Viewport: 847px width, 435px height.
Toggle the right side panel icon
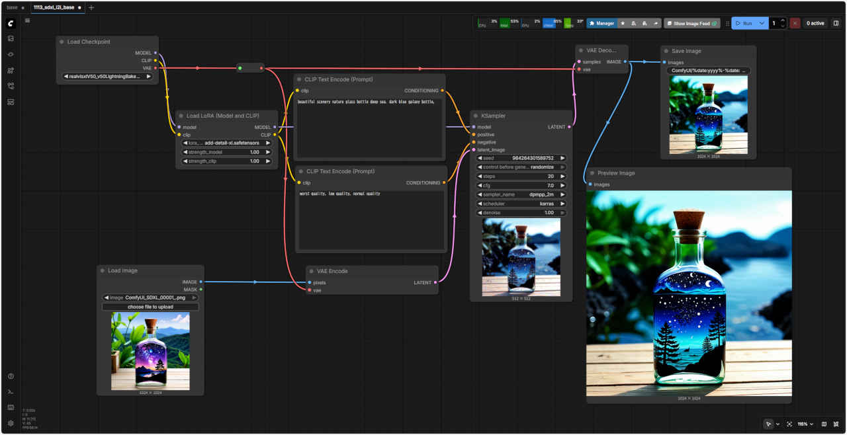pyautogui.click(x=836, y=23)
